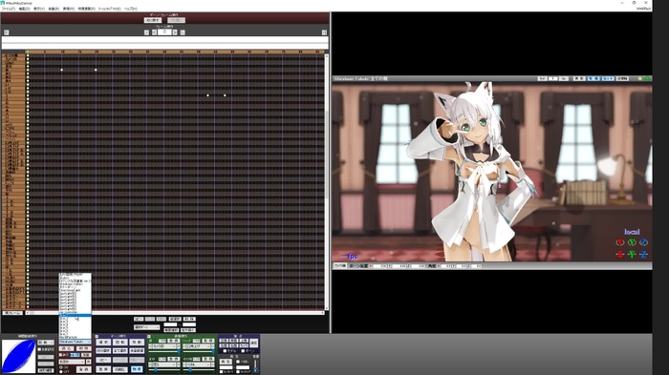Click the lip morph slider in the green panel

tap(199, 351)
